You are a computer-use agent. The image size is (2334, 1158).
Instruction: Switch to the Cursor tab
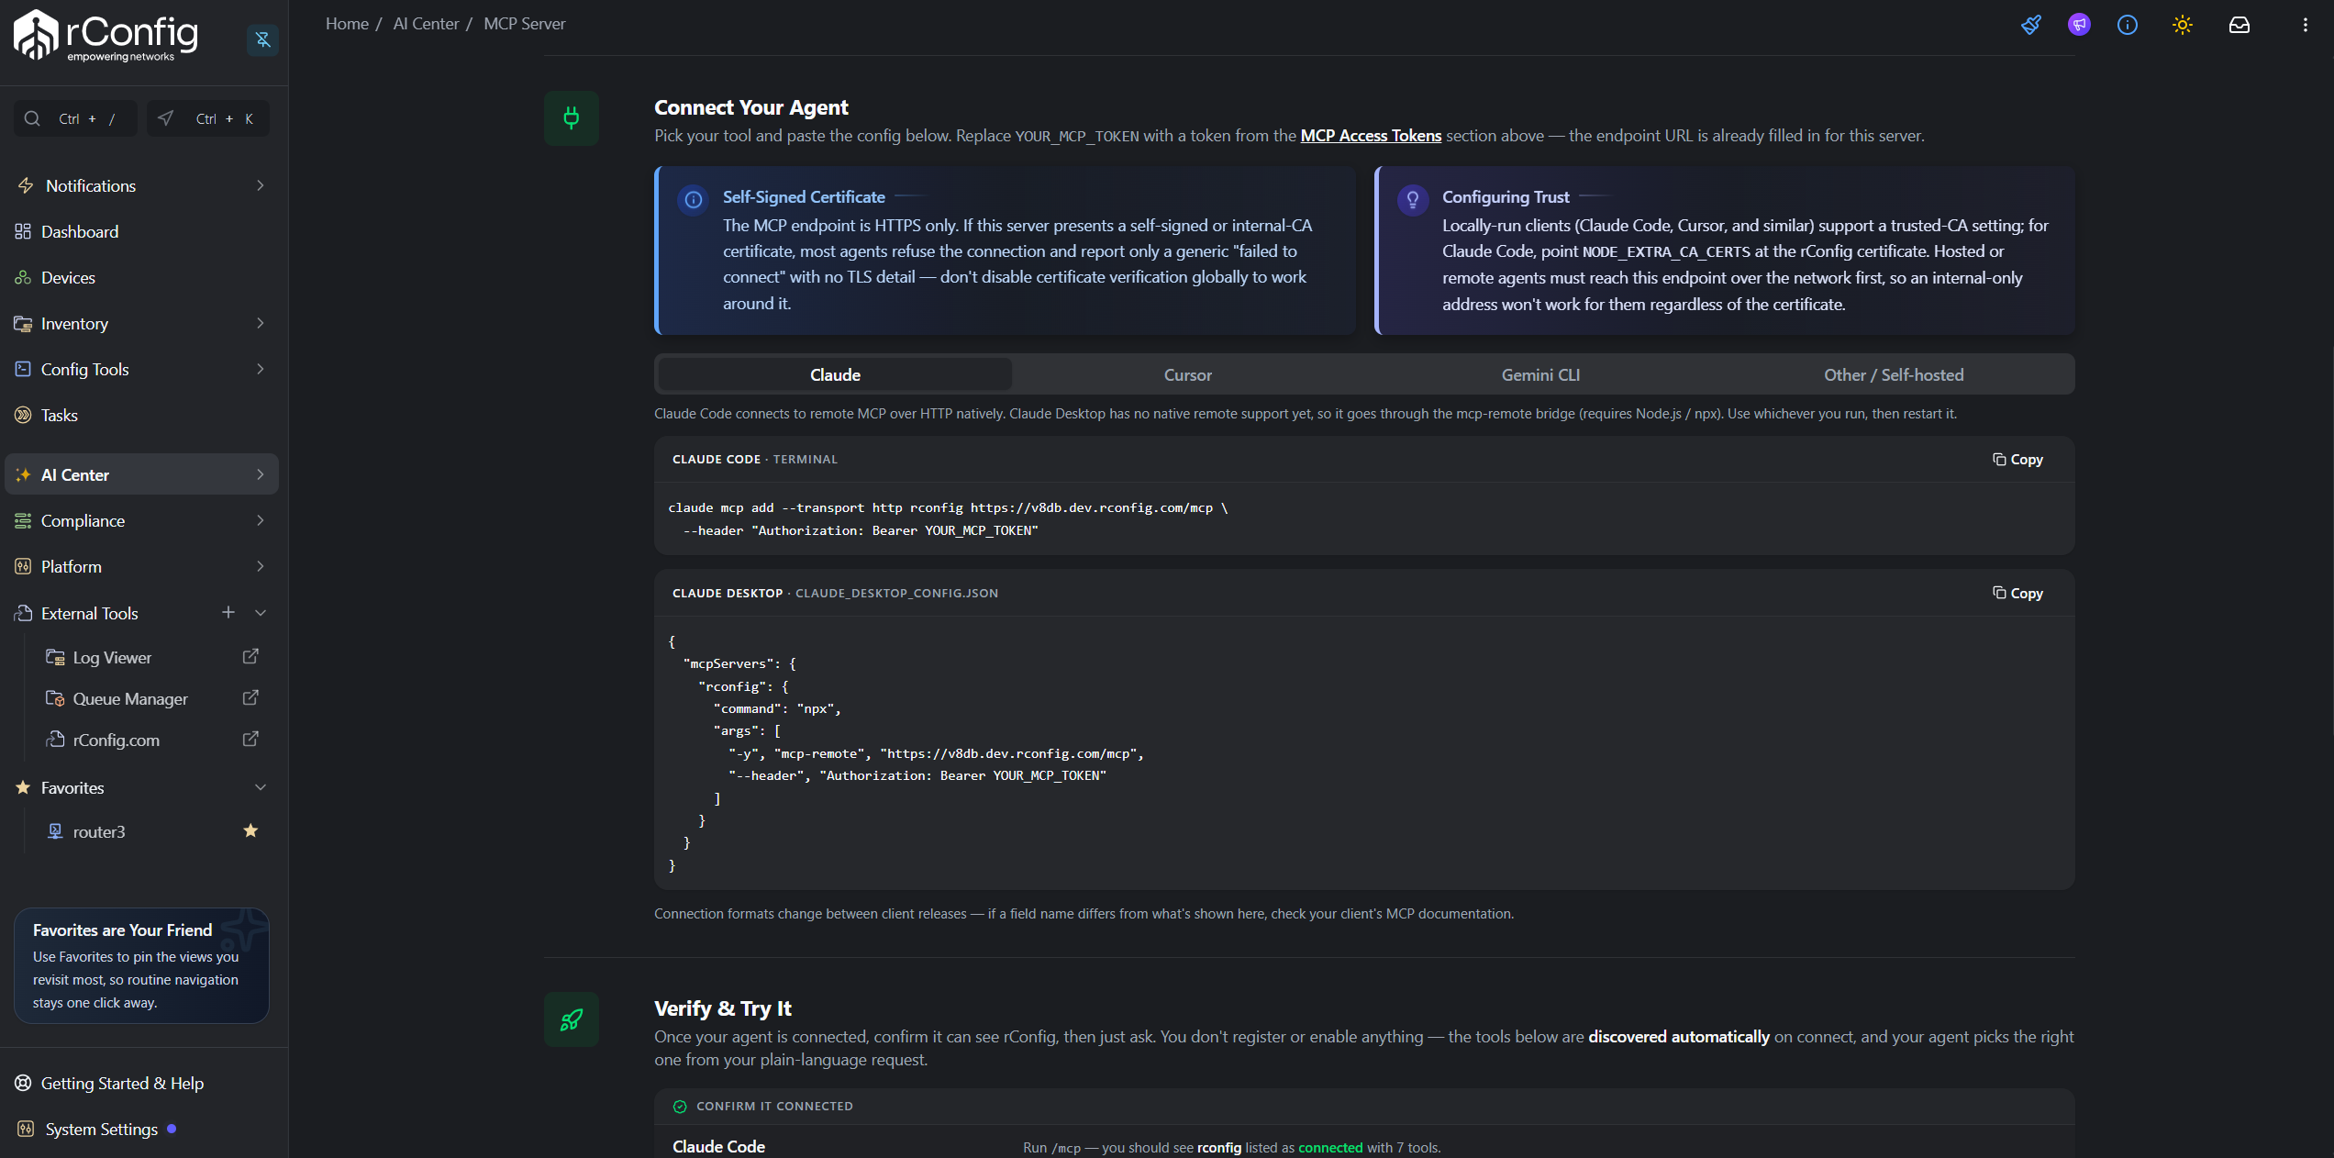(x=1187, y=374)
